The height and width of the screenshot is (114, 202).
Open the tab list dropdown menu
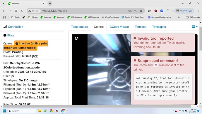point(194,27)
